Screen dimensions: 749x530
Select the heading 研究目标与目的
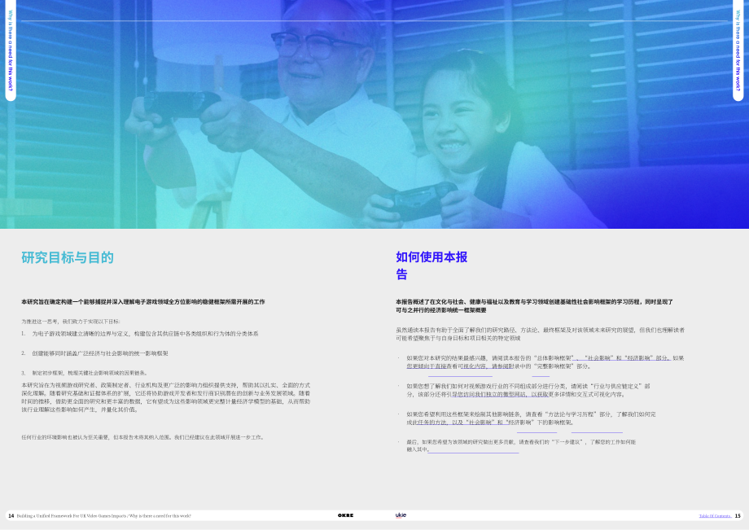click(x=68, y=258)
